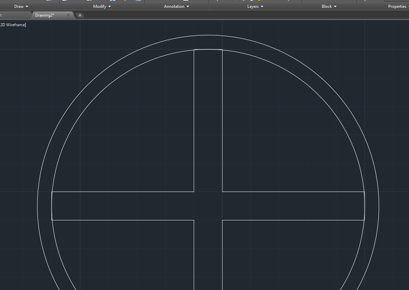The image size is (409, 290).
Task: Close the Drawing2 drawing tab
Action: (68, 15)
